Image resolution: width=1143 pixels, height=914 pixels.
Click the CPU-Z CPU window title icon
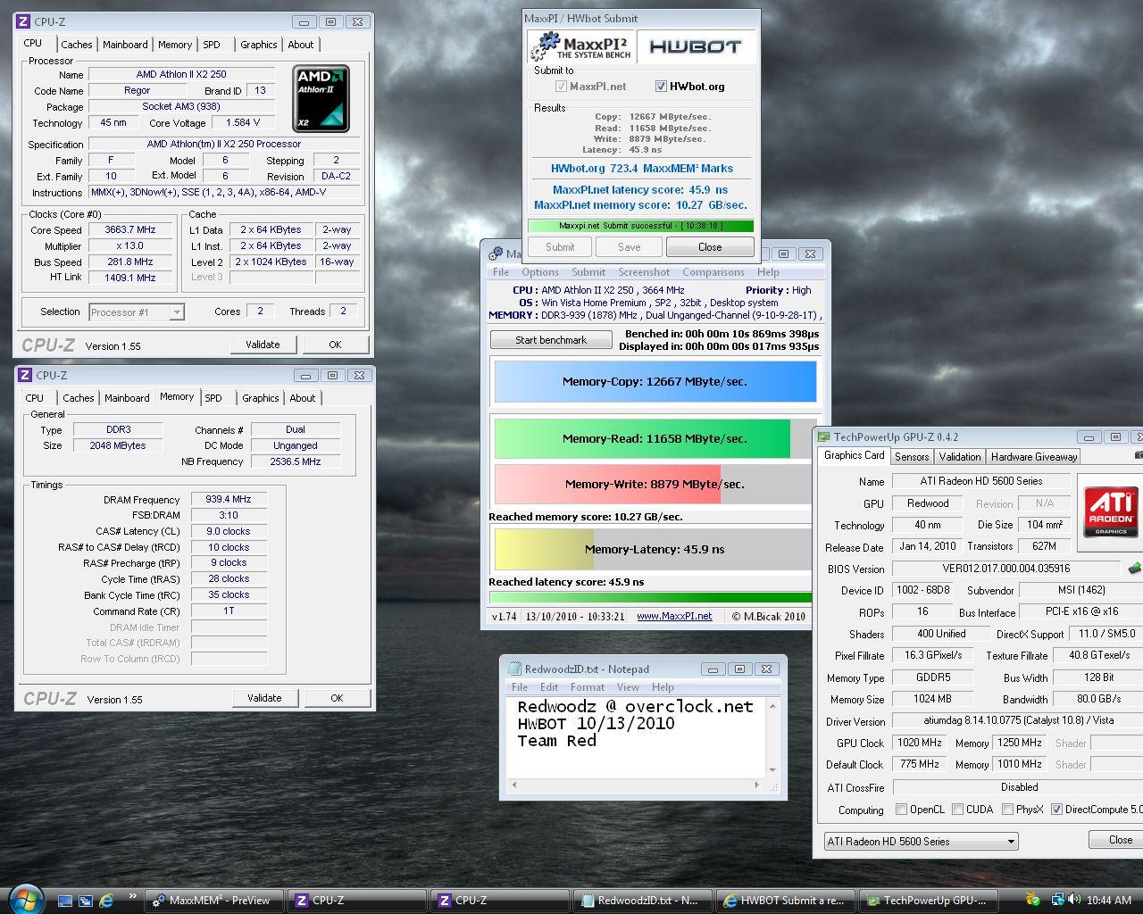24,21
